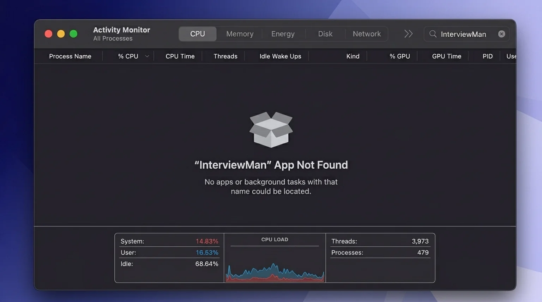Sort by Idle Wake Ups column
Viewport: 542px width, 302px height.
click(281, 56)
